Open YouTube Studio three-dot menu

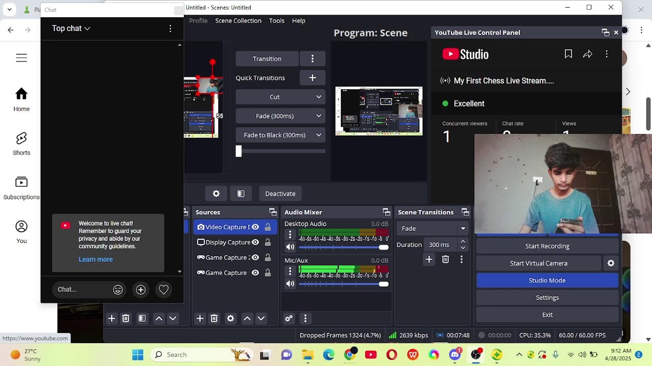607,54
